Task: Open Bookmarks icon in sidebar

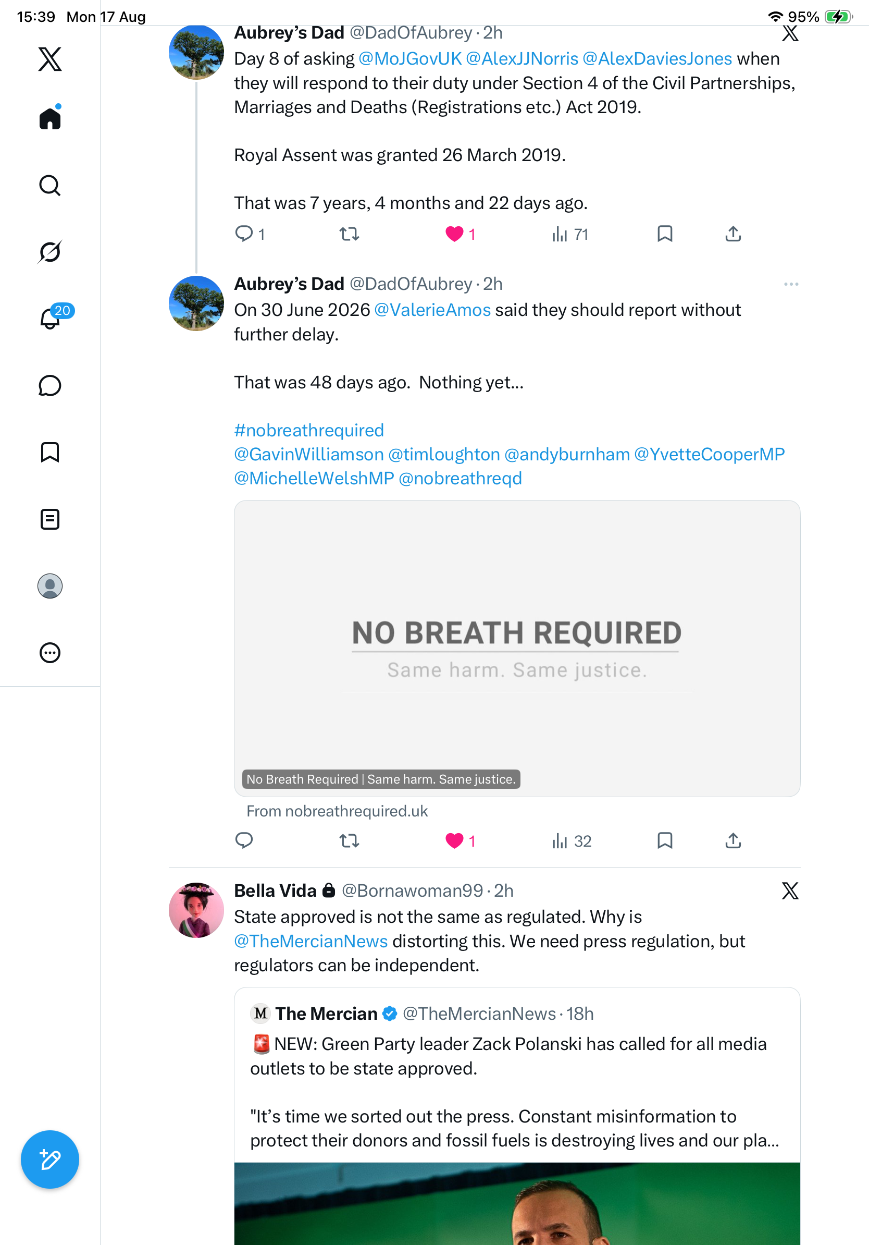Action: (50, 452)
